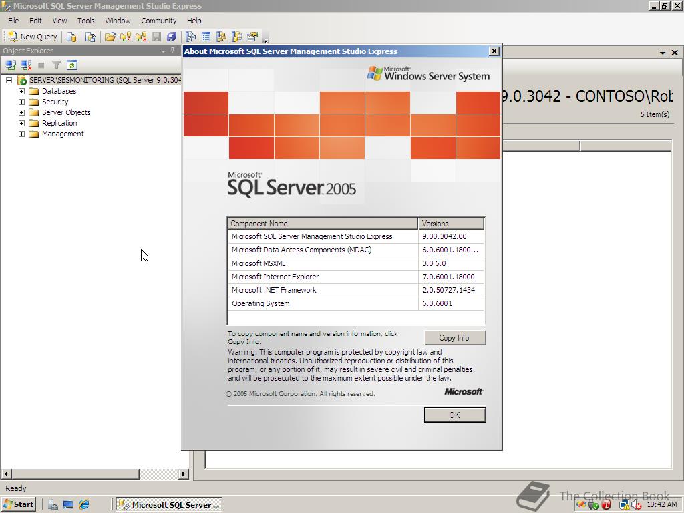Click the Template Explorer toolbar icon
The height and width of the screenshot is (513, 684).
(236, 37)
